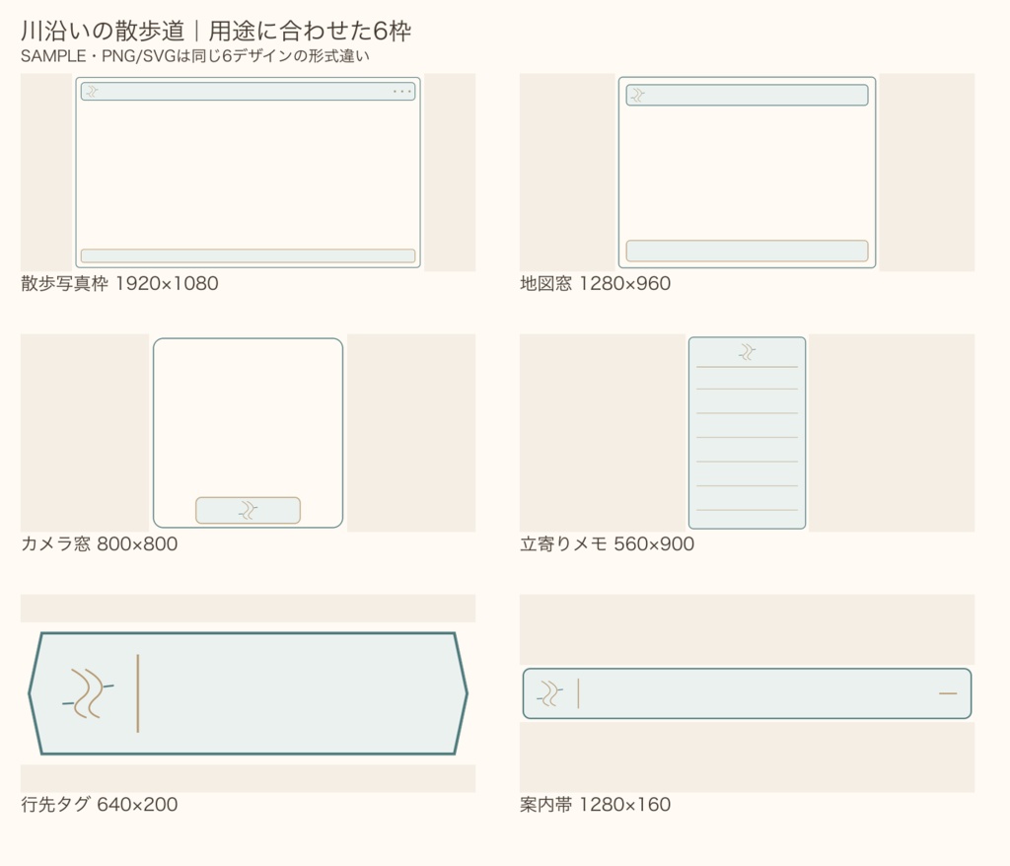The height and width of the screenshot is (866, 1010).
Task: Click the カメラ窓 square frame thumbnail
Action: tap(248, 433)
